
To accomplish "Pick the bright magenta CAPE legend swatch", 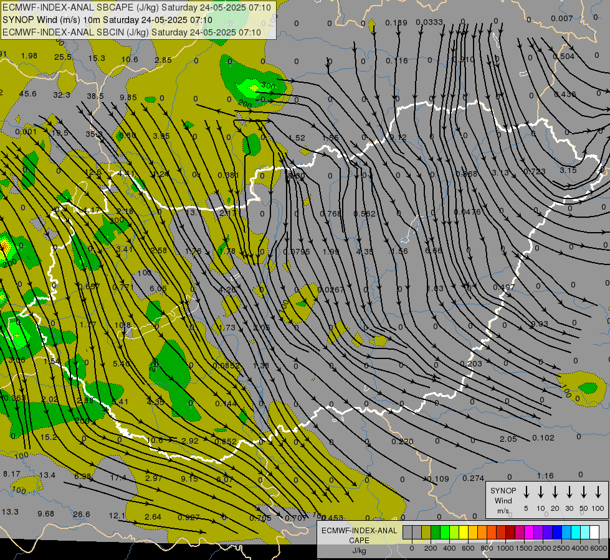I will pyautogui.click(x=529, y=532).
